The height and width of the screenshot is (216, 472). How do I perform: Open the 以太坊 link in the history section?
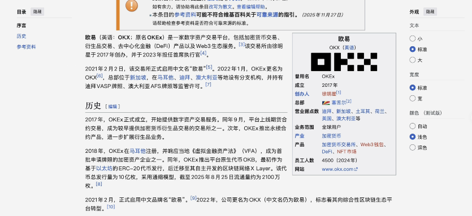tap(104, 168)
